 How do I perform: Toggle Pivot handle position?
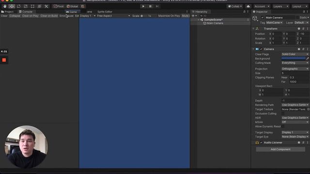point(59,6)
